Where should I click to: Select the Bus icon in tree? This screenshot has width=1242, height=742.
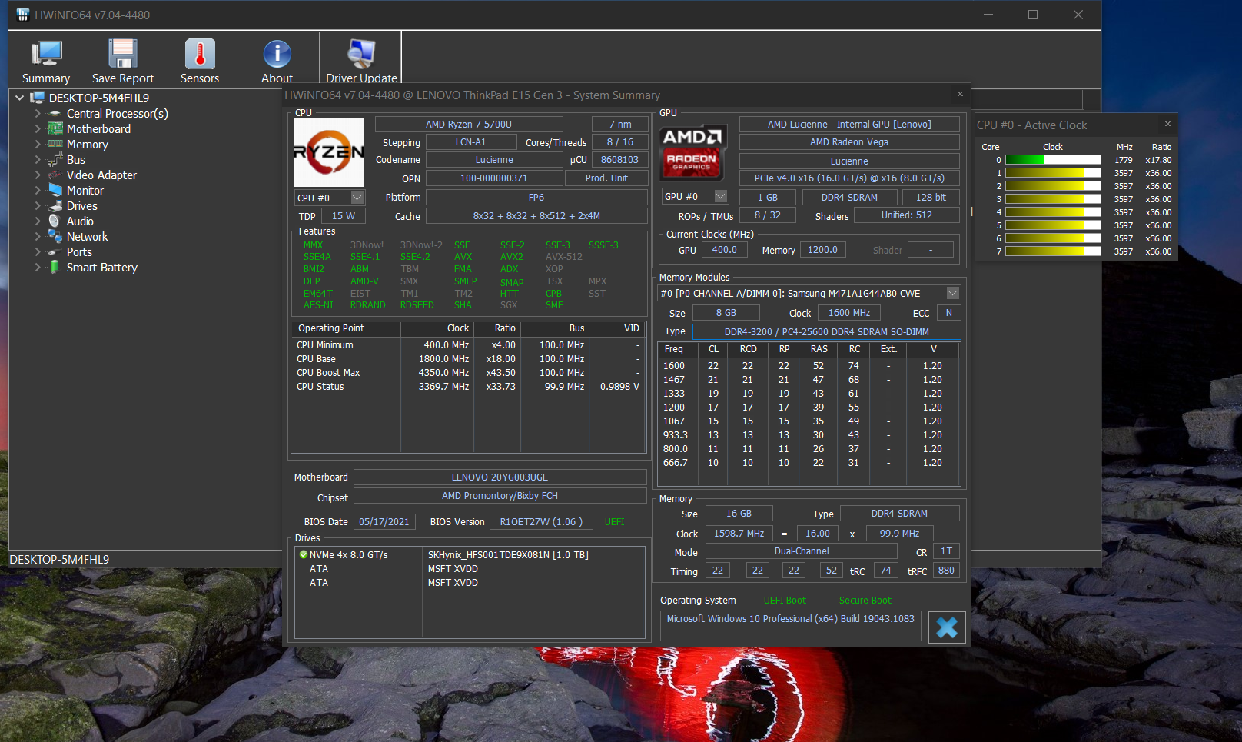[55, 160]
